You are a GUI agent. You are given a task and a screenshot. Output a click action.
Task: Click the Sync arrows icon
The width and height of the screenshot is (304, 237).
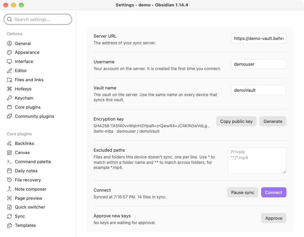pyautogui.click(x=9, y=216)
